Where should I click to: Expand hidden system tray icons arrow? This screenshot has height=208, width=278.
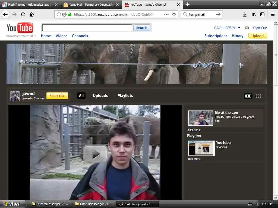click(x=258, y=204)
